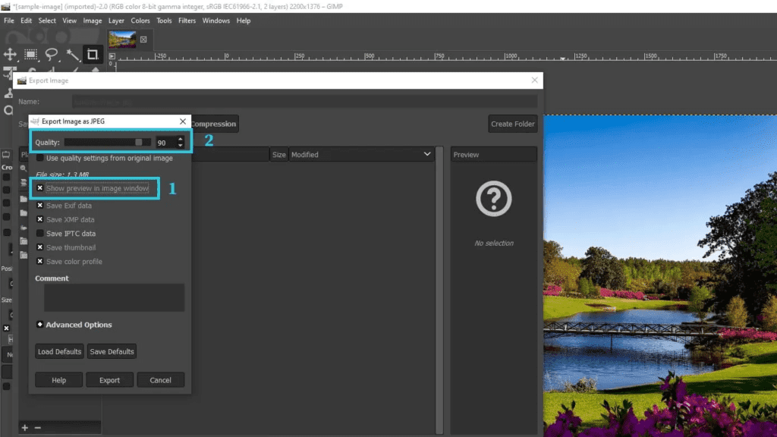
Task: Check Use quality settings from original image
Action: pyautogui.click(x=40, y=158)
